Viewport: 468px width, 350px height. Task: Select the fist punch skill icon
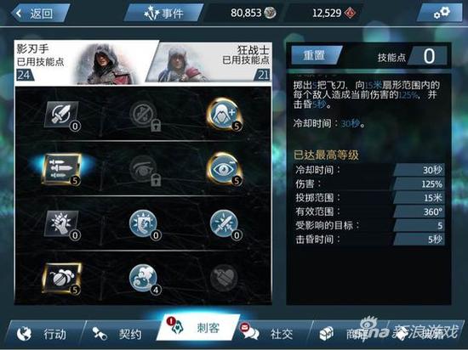(62, 224)
